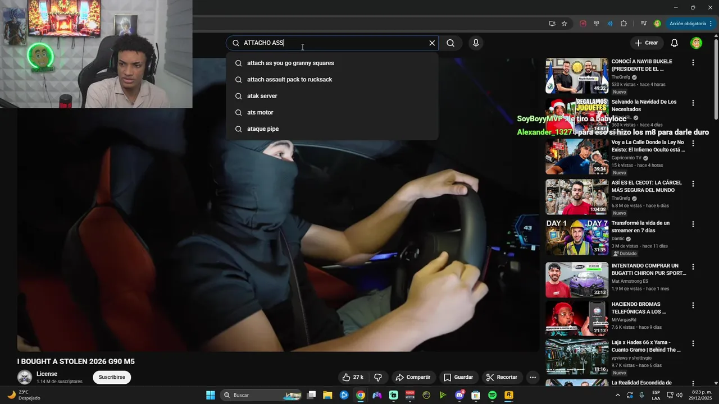Click Chrome profile avatar in toolbar
The height and width of the screenshot is (404, 719).
[x=657, y=24]
